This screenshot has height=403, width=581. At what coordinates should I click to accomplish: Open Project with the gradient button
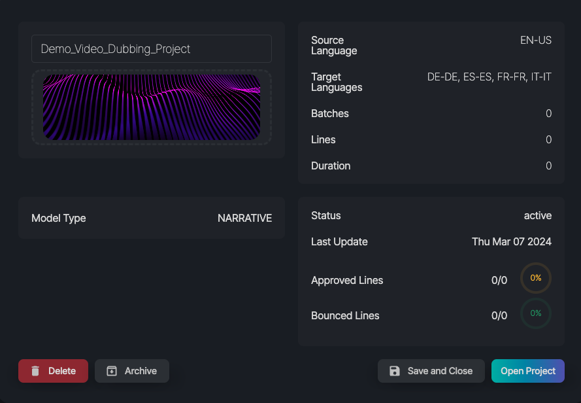(527, 371)
